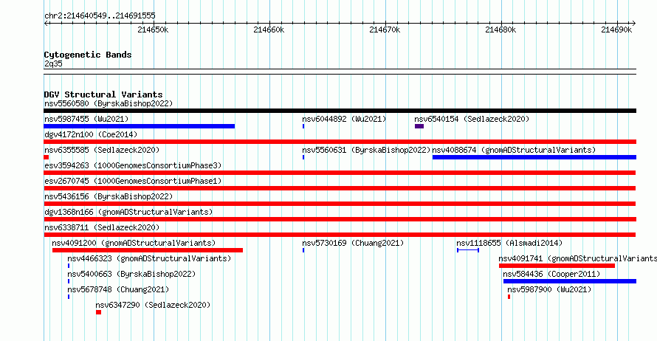This screenshot has width=657, height=341.
Task: Open the nsv5560580 (ByrskaBishop2022) label
Action: (109, 103)
